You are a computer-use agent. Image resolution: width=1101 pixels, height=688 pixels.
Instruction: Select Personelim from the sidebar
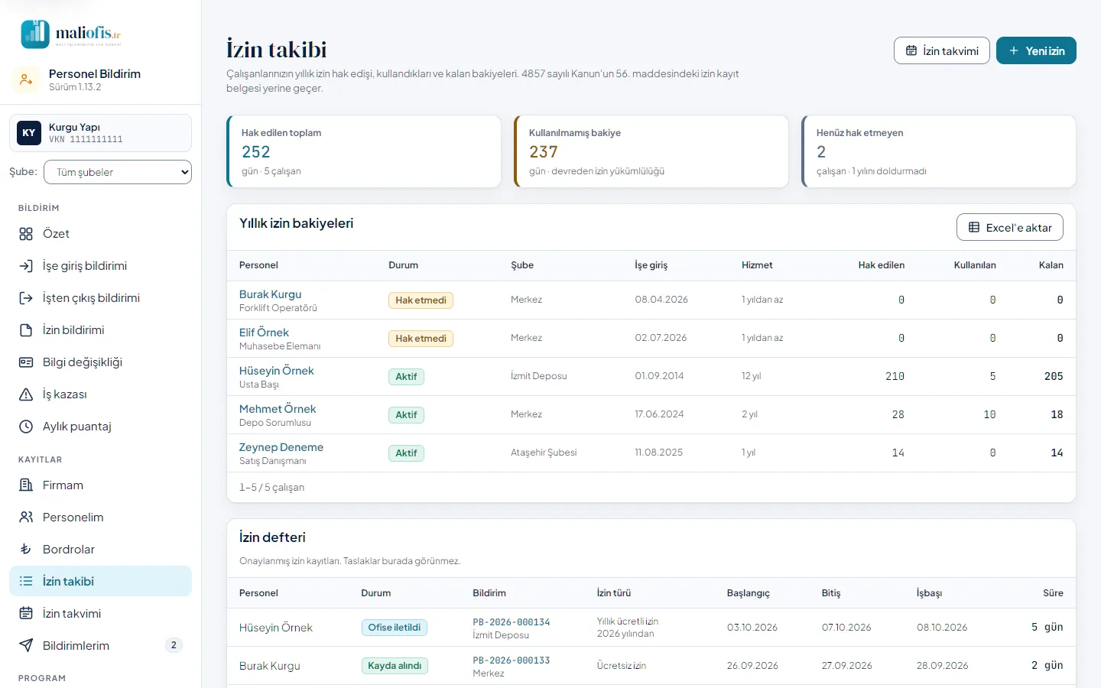tap(100, 518)
